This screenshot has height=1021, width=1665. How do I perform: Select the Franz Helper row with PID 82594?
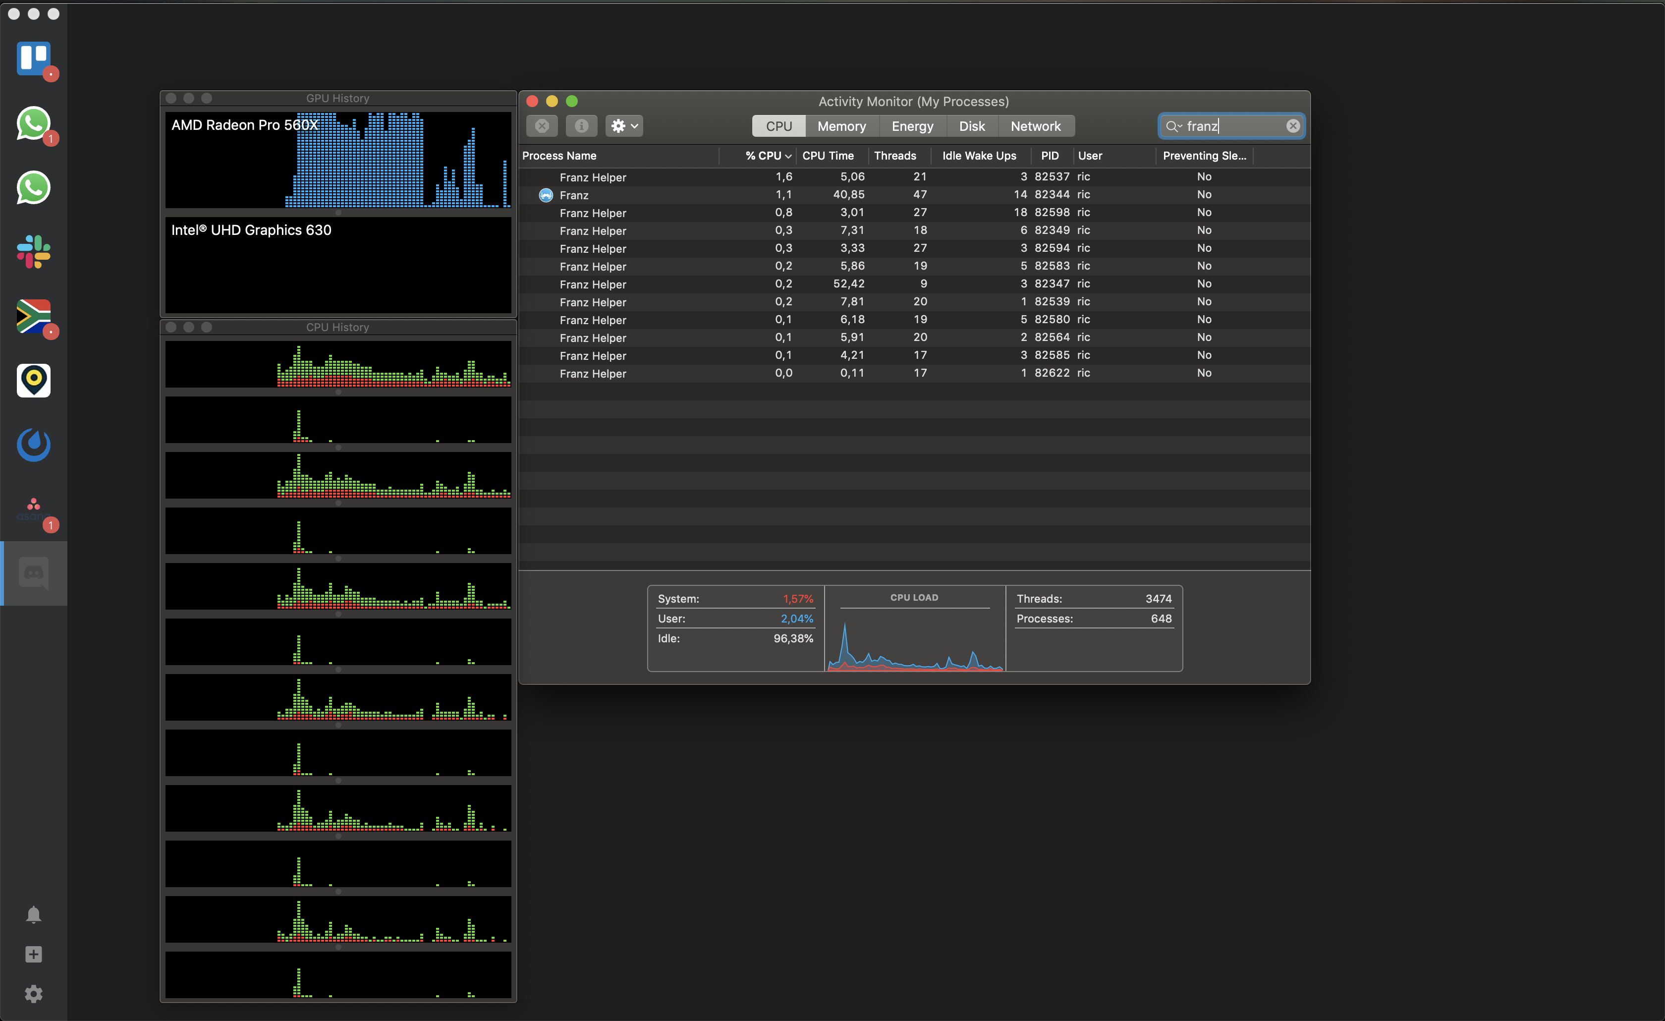[x=914, y=249]
